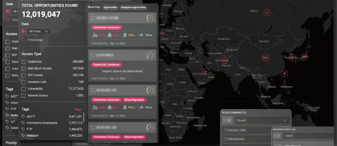Click the red map marker over Russia
The image size is (337, 146).
267,12
